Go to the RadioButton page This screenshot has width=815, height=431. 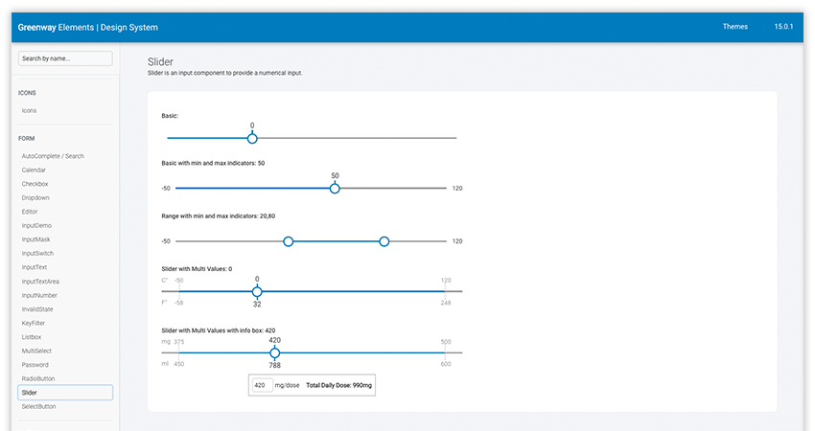[x=38, y=378]
